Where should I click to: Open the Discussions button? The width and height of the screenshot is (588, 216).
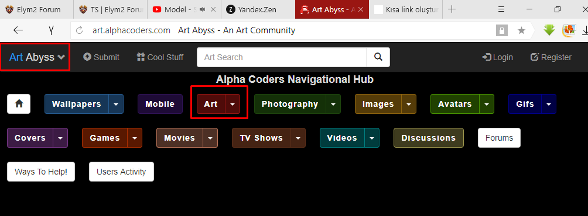coord(429,138)
